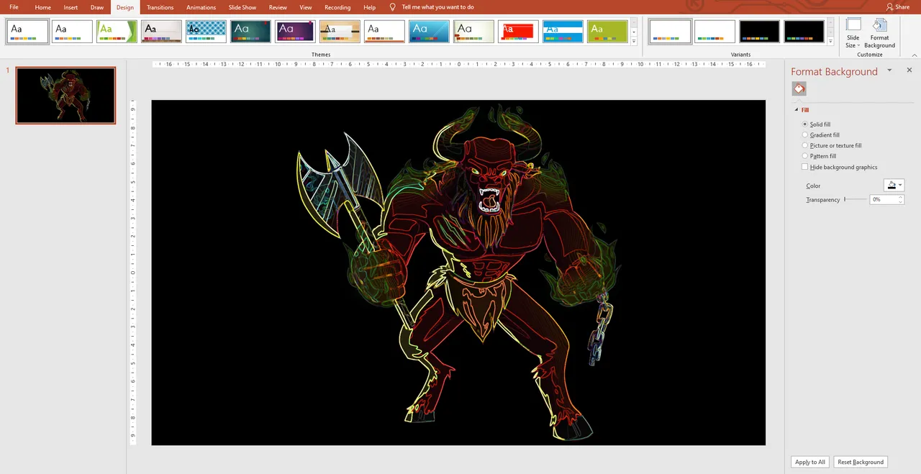Enable Hide background graphics checkbox

click(x=804, y=167)
